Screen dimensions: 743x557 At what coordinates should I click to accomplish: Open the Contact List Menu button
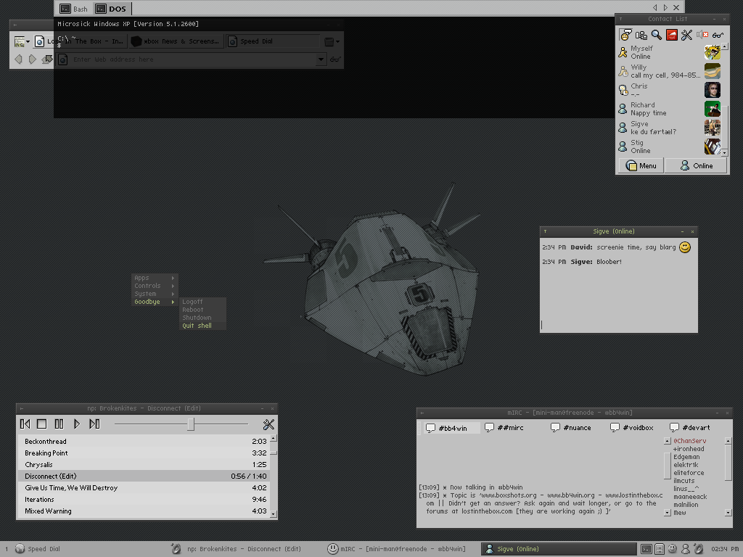click(641, 166)
